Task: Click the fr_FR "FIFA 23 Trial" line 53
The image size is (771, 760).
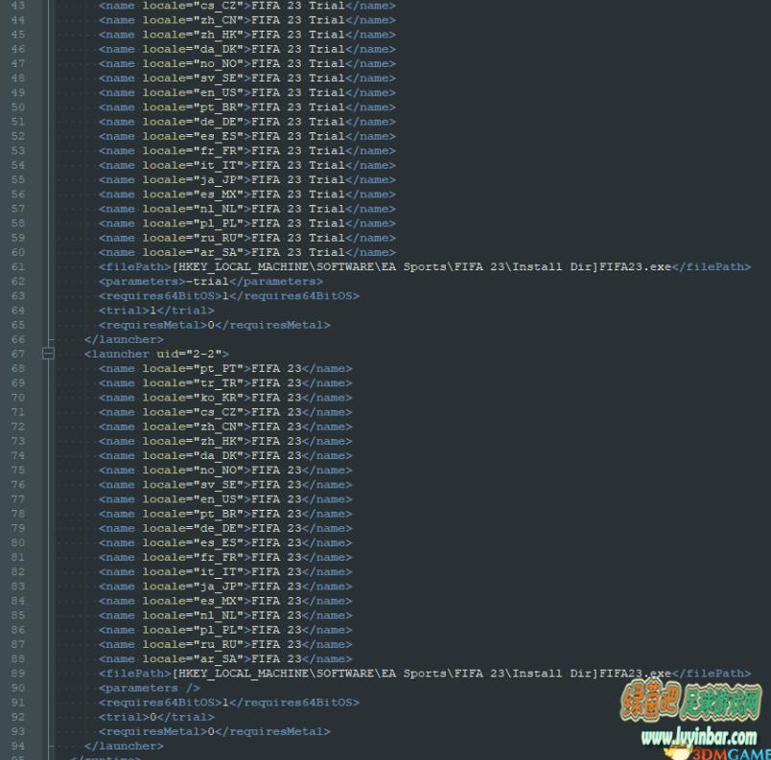Action: (247, 150)
